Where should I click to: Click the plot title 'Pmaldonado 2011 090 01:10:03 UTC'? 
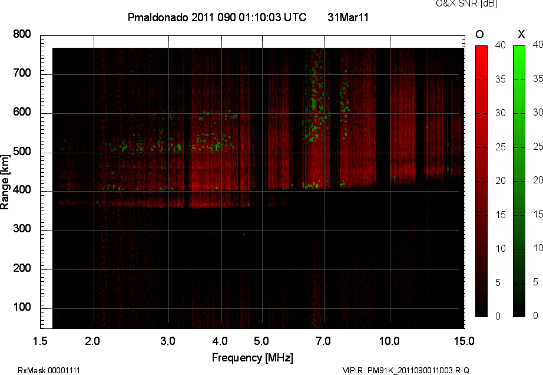pos(217,18)
